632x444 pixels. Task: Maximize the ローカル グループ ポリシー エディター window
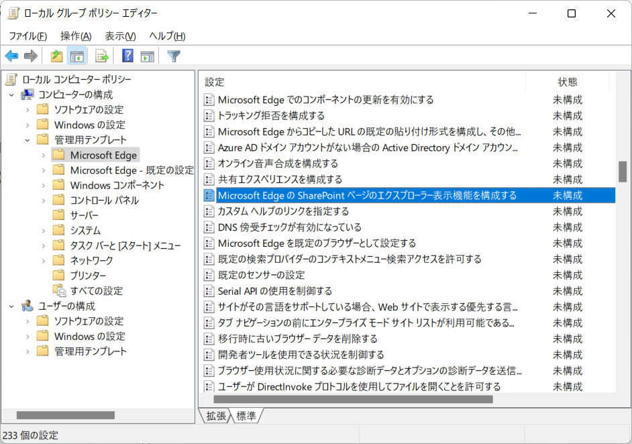[571, 13]
